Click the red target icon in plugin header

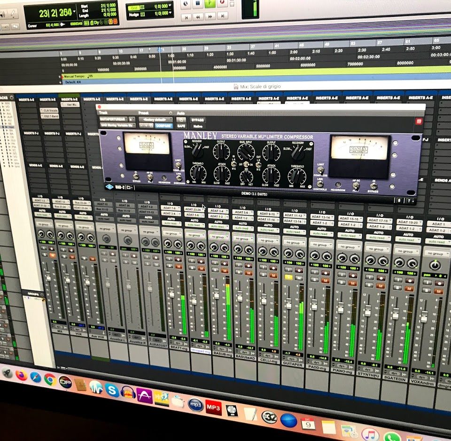(x=419, y=121)
